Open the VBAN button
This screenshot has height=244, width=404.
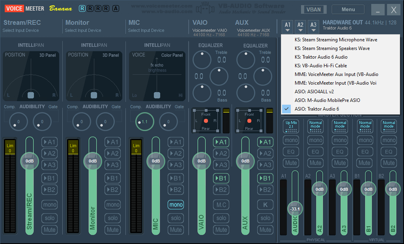[314, 9]
